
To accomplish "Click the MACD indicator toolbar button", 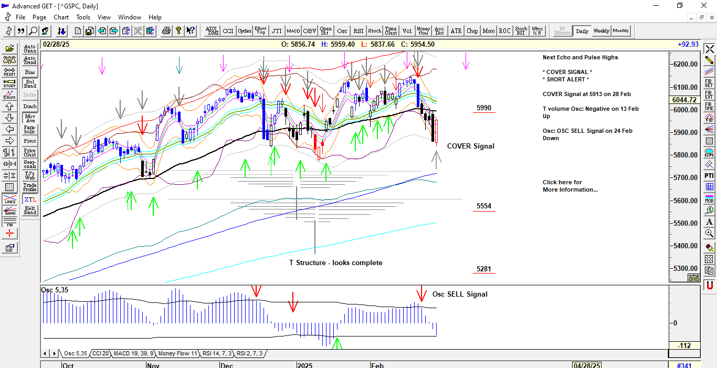I will pos(293,31).
